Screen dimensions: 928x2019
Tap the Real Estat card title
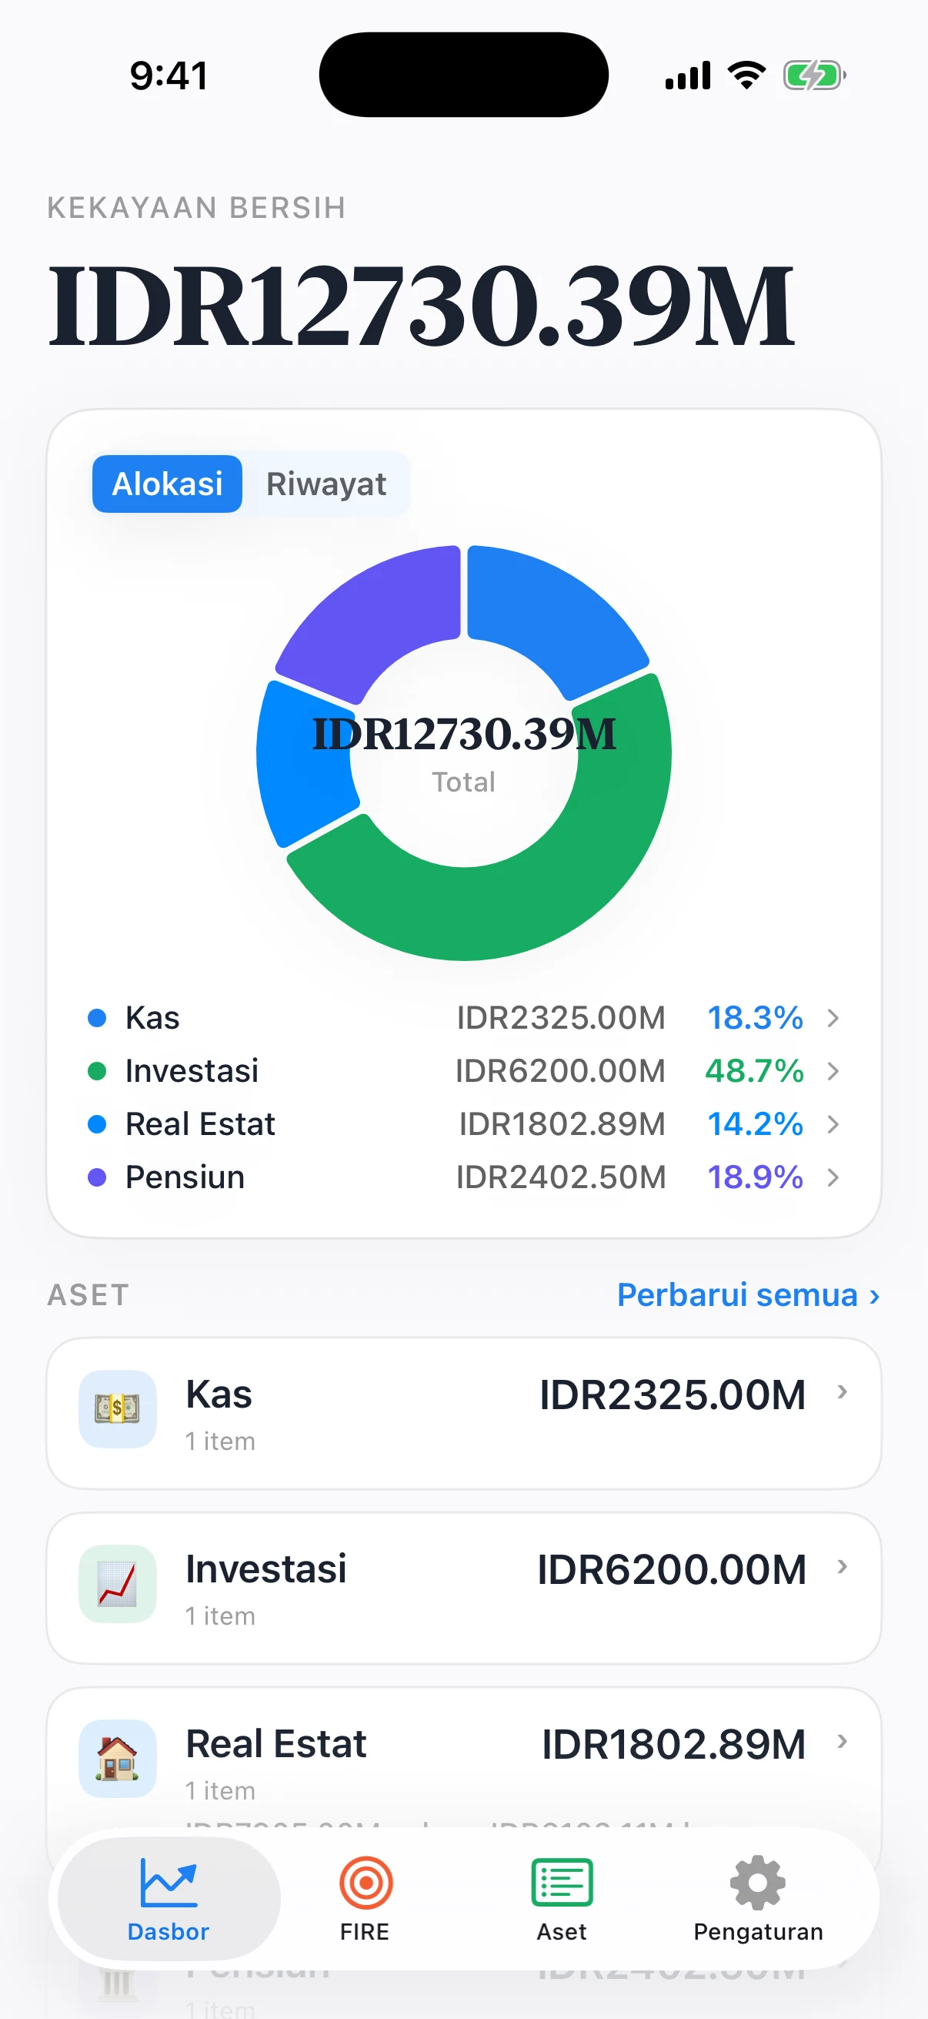(275, 1744)
